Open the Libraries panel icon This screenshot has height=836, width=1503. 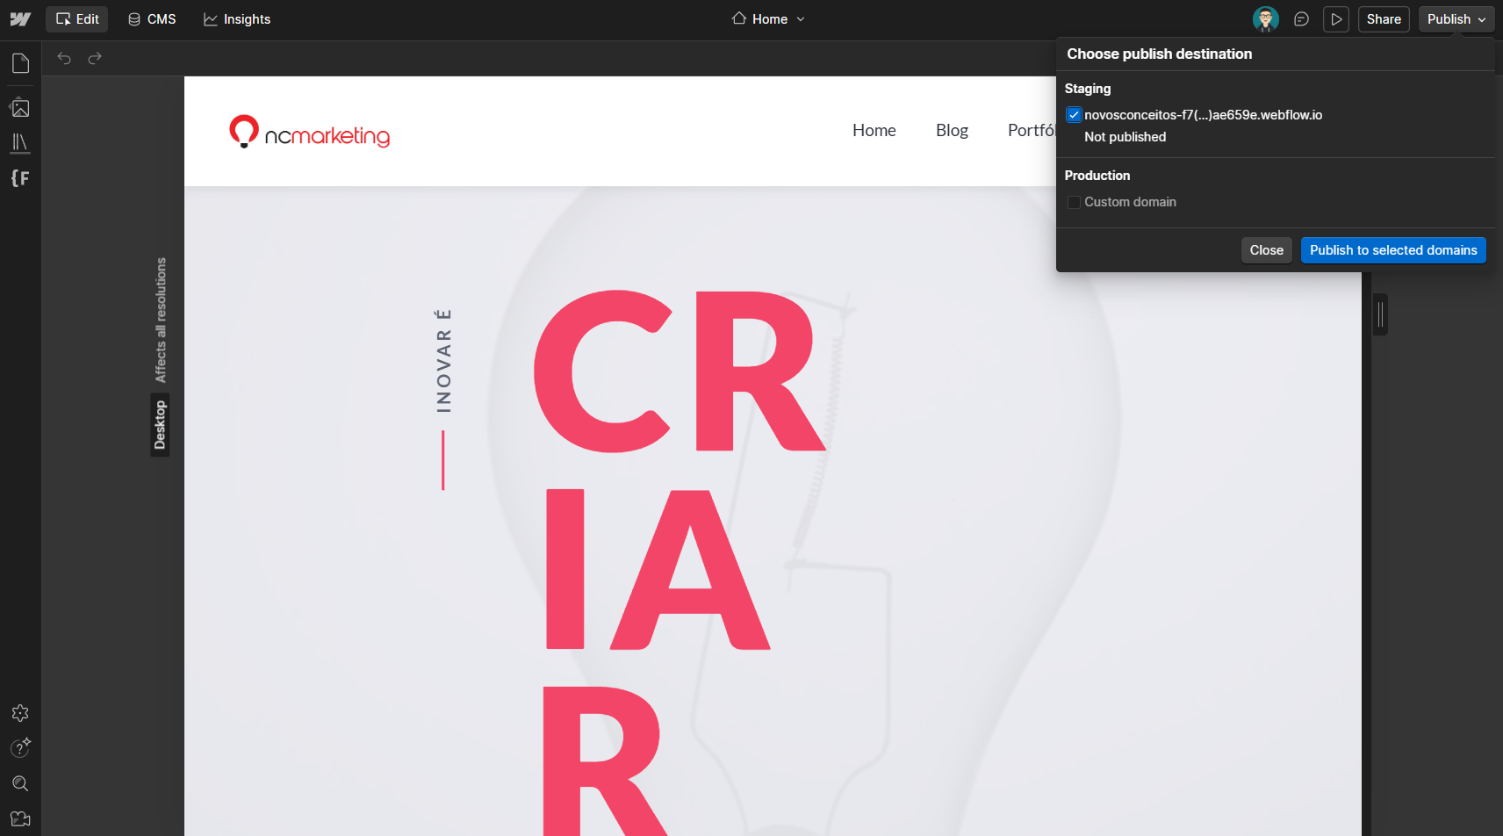(x=20, y=142)
